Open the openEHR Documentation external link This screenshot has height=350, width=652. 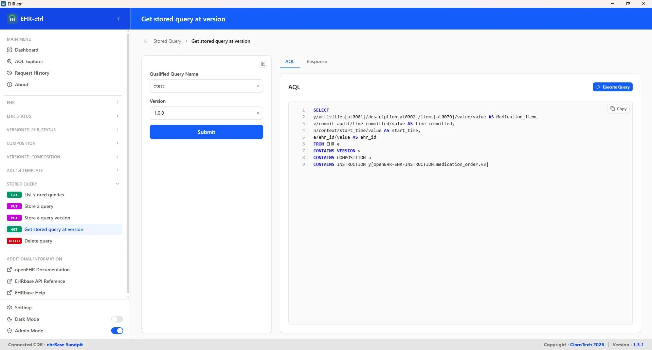63,270
